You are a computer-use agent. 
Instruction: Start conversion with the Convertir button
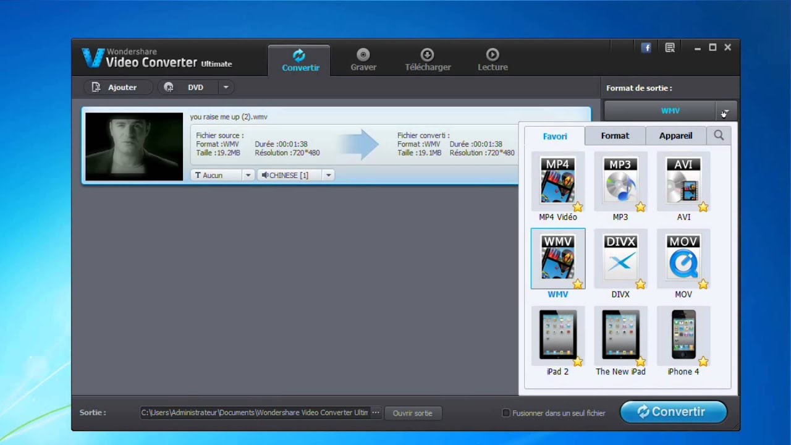673,412
